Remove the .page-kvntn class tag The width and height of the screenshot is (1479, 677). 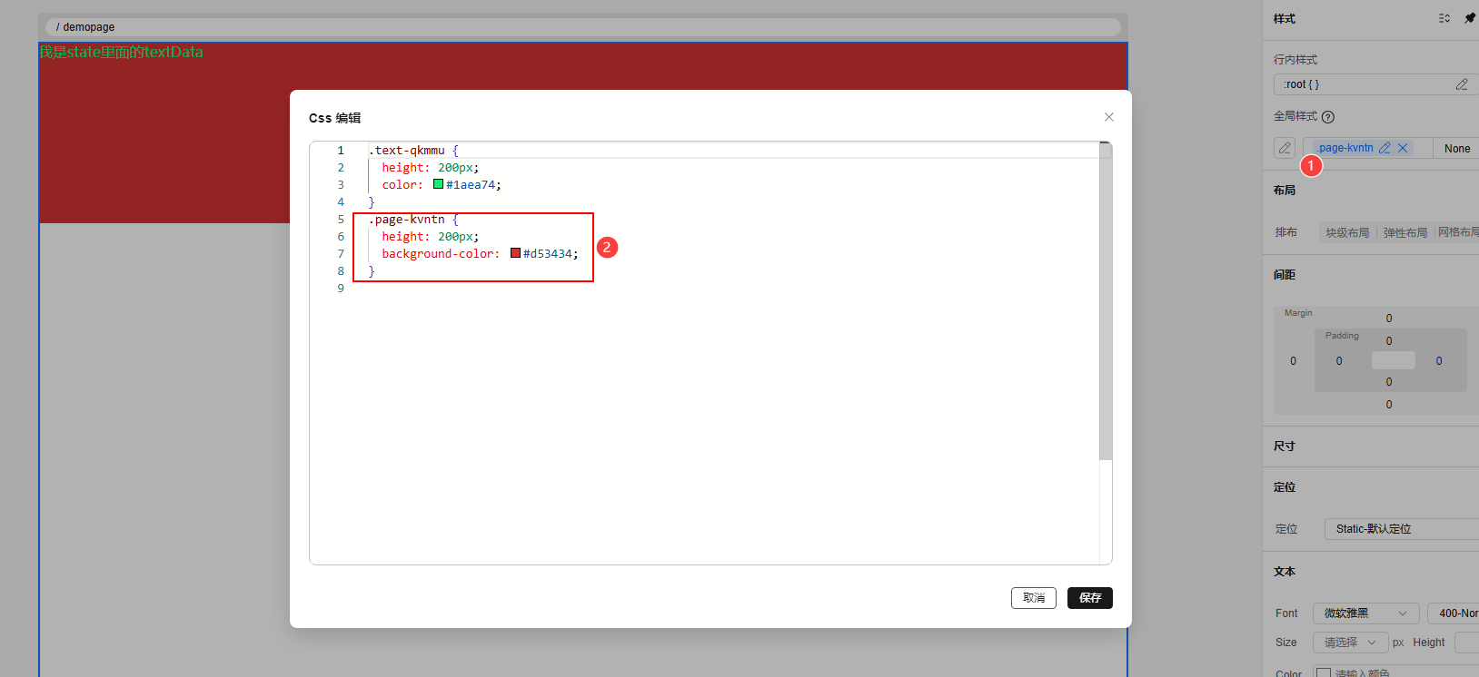[1403, 148]
